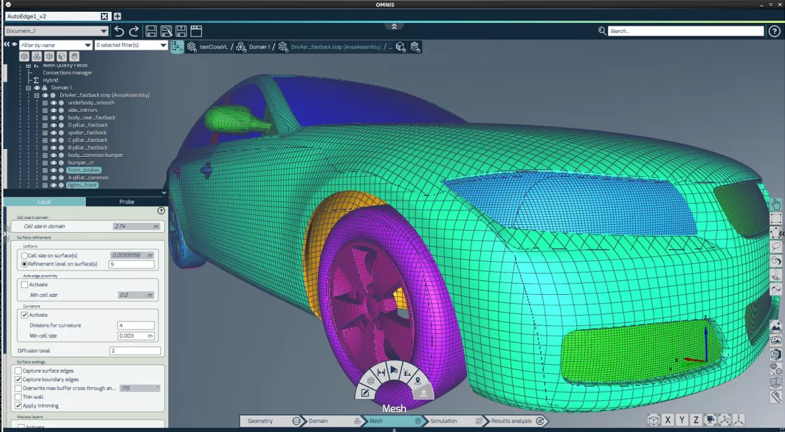This screenshot has height=432, width=785.
Task: Open the Document_1 dropdown
Action: tap(104, 31)
